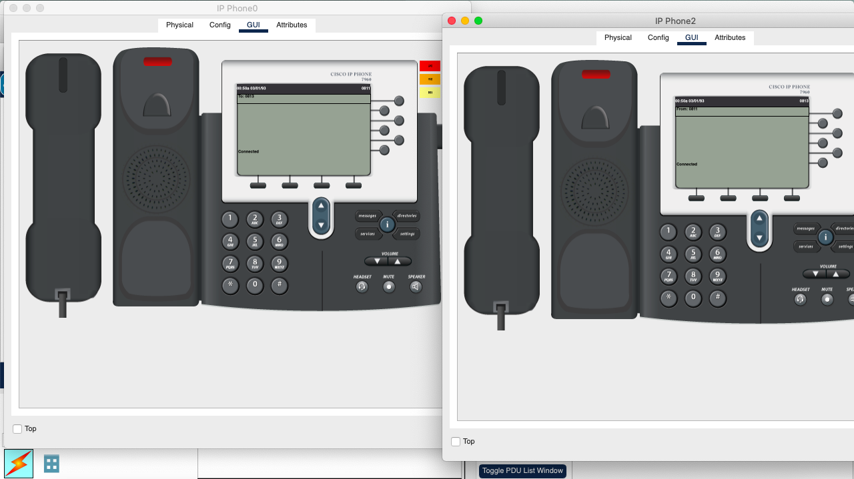Lower the volume on IP Phone2

(x=815, y=274)
